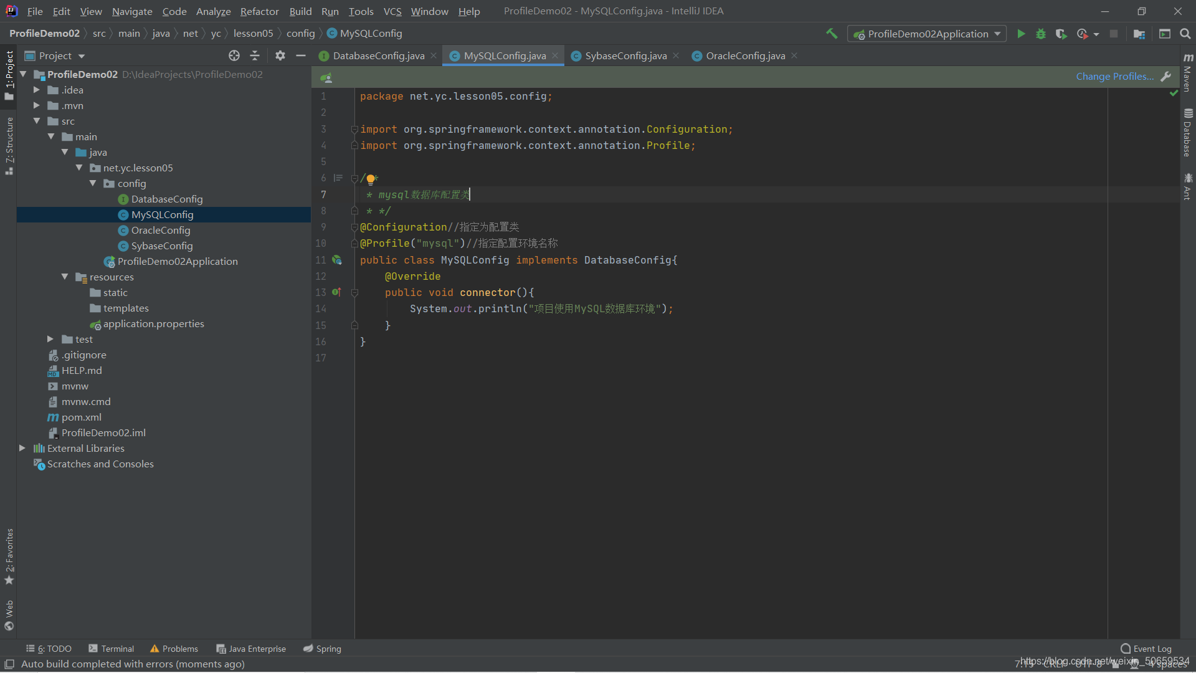Expand the test folder
1196x673 pixels.
50,339
